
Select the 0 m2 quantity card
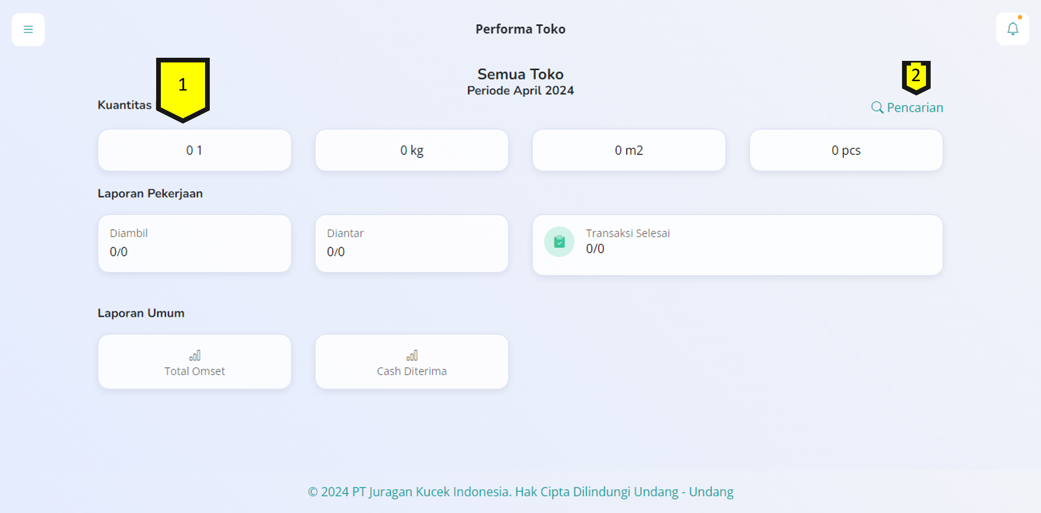coord(629,150)
